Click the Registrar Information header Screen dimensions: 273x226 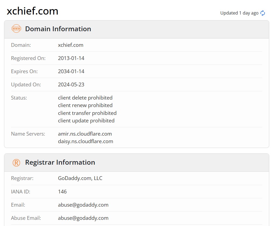click(60, 162)
